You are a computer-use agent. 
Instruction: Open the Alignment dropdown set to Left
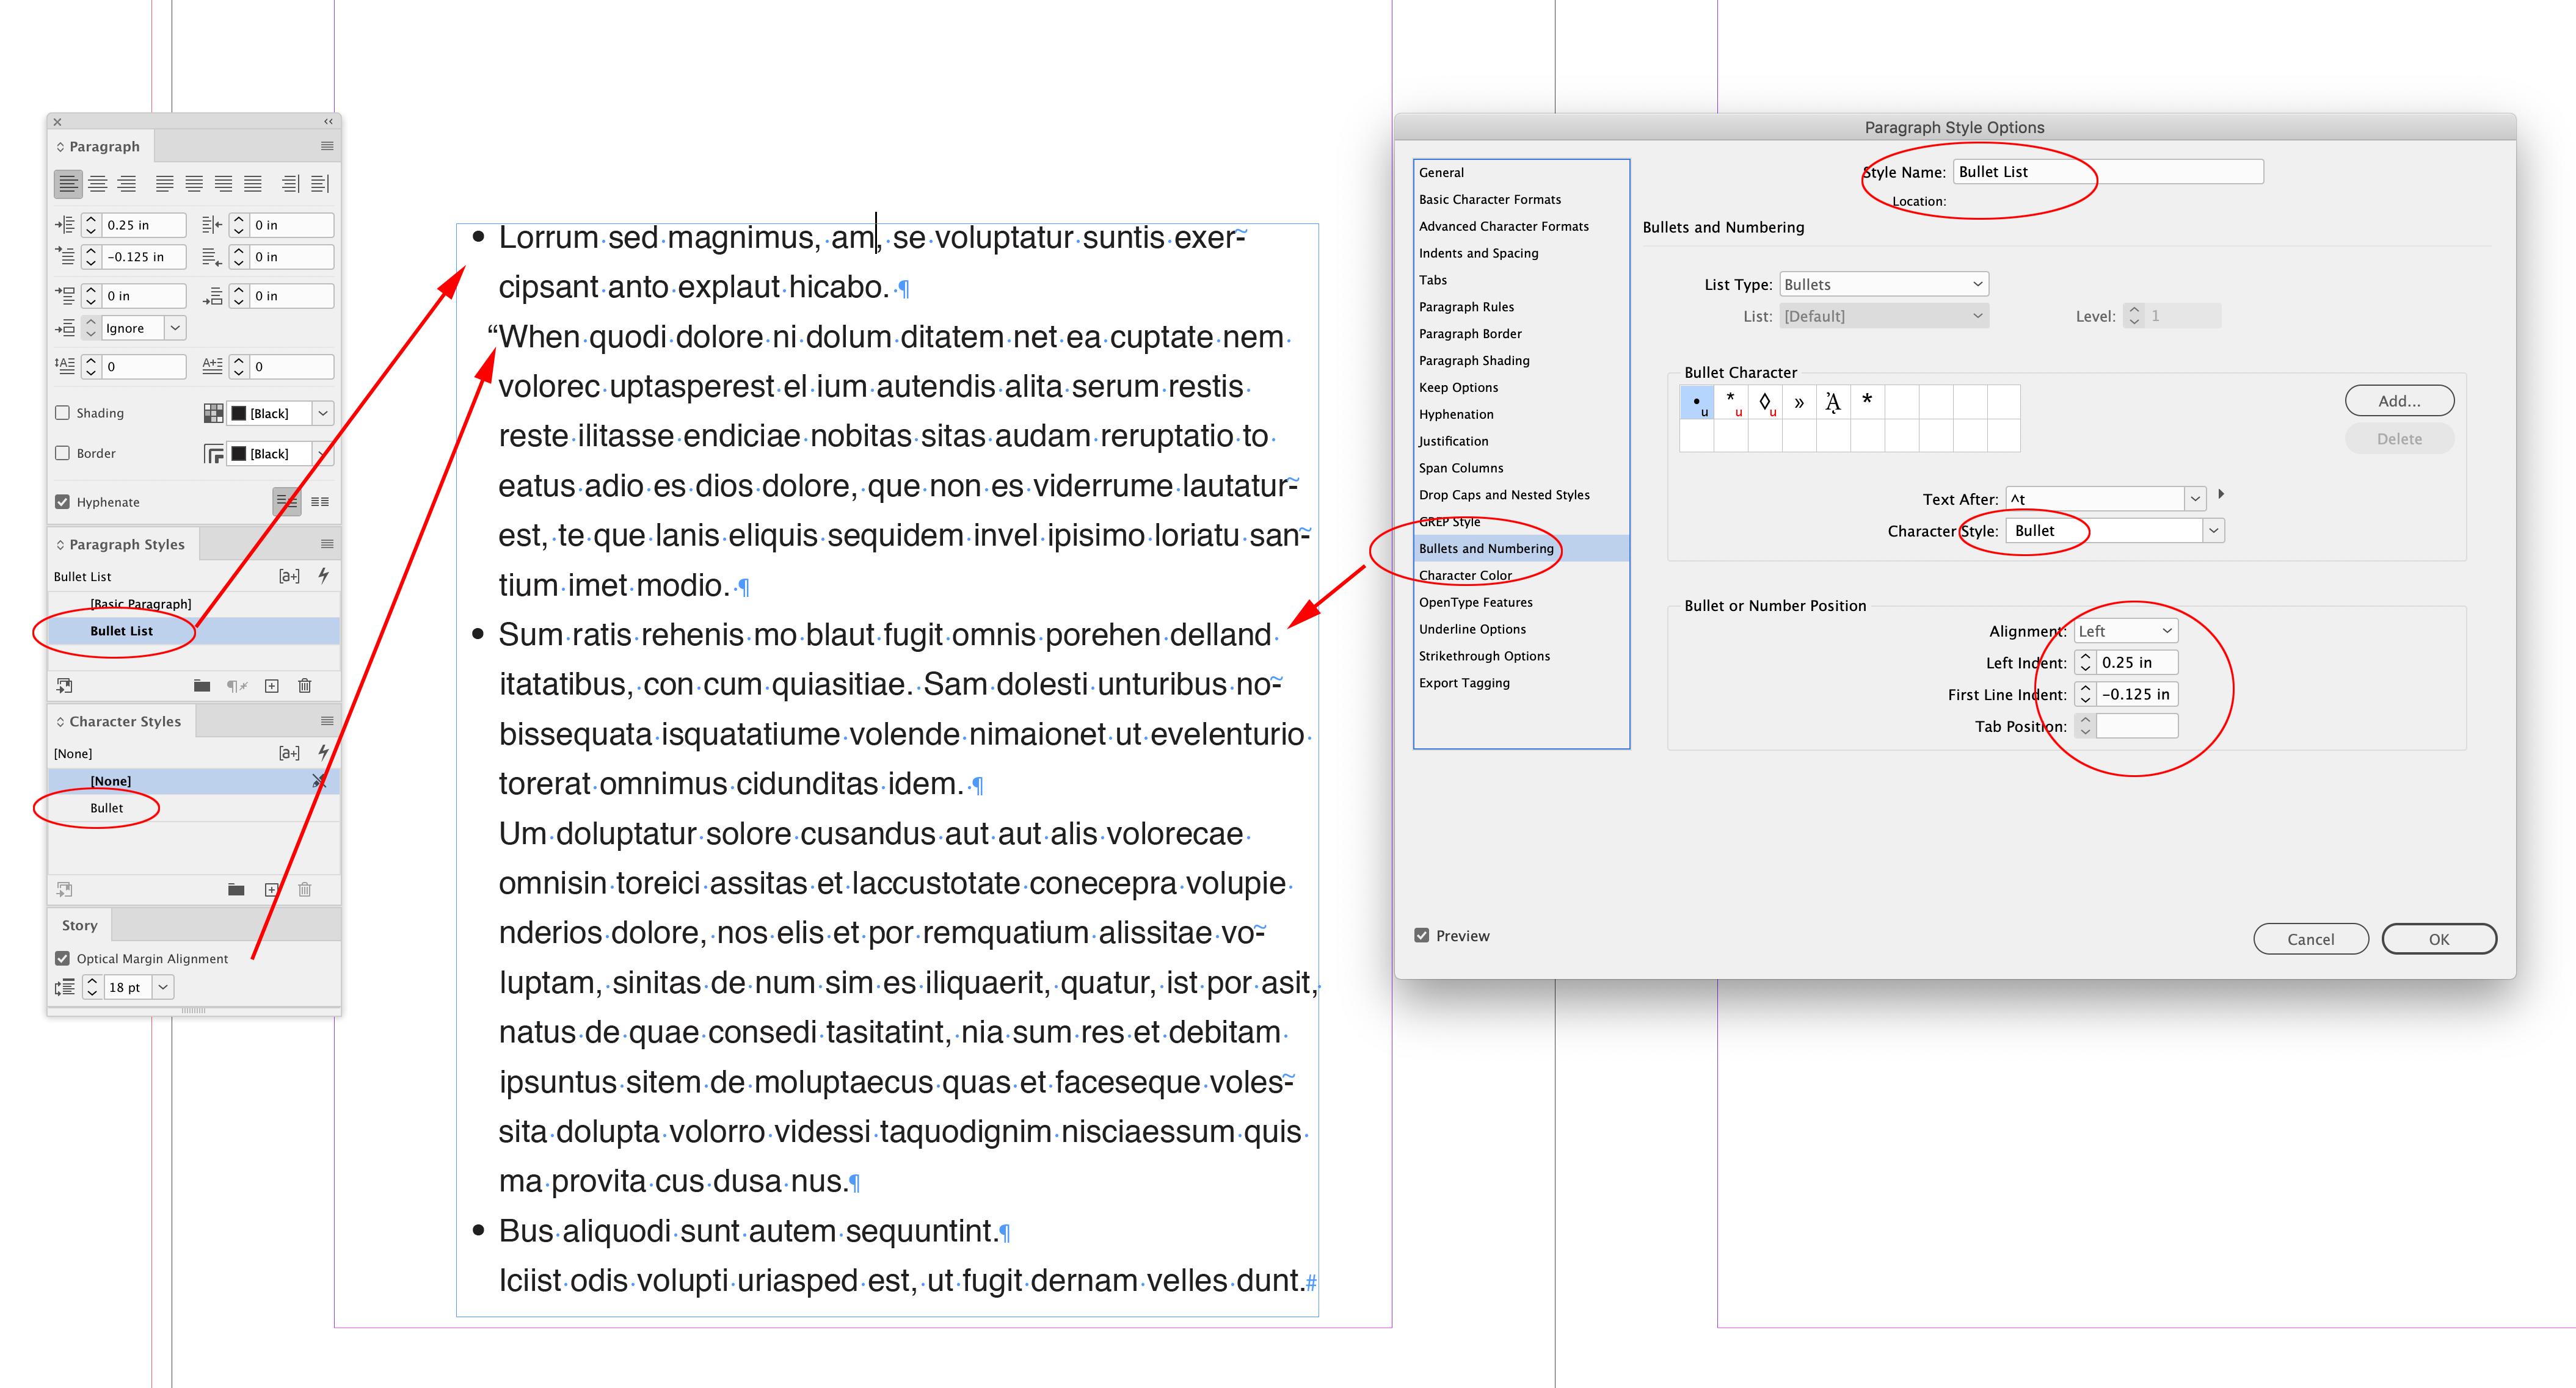click(x=2125, y=631)
